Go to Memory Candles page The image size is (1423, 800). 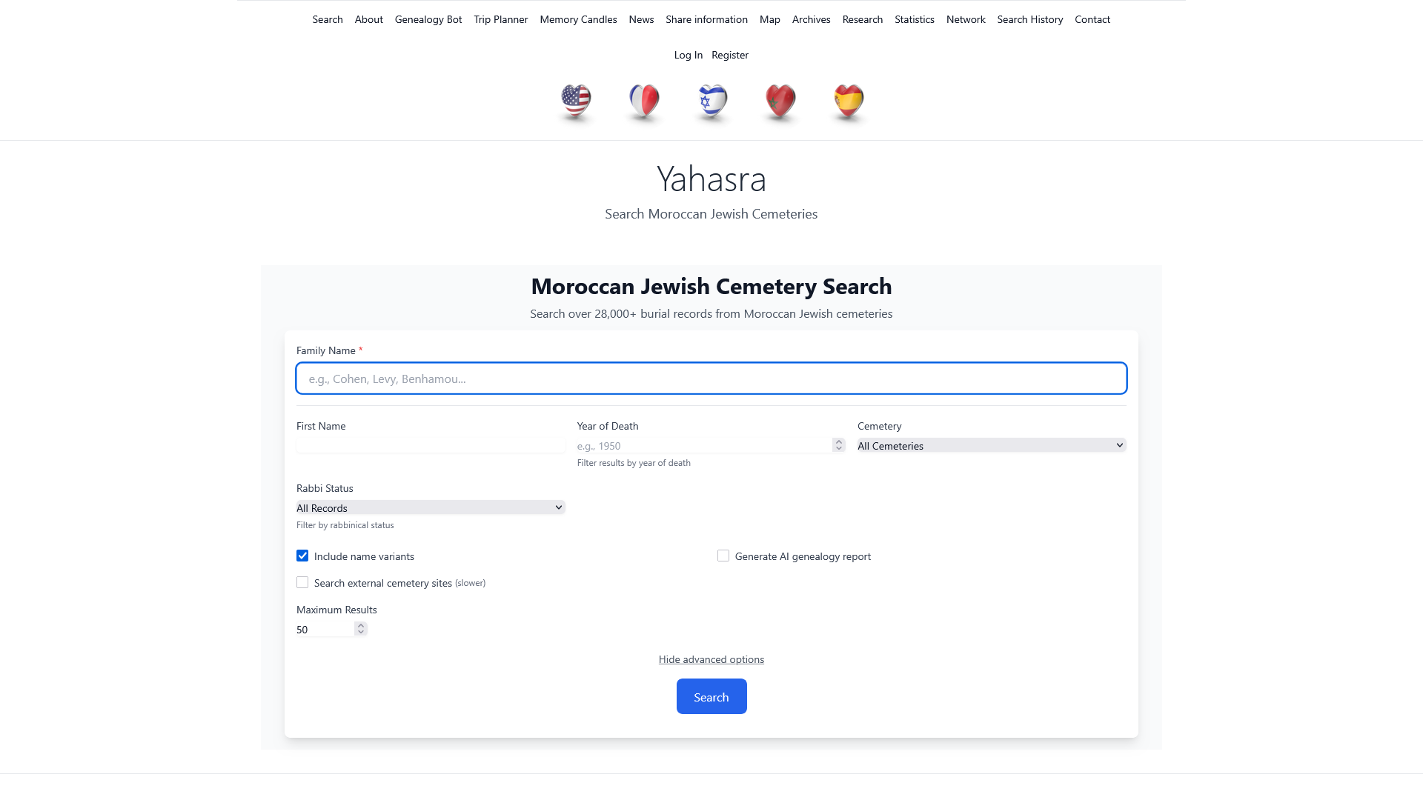pyautogui.click(x=578, y=19)
